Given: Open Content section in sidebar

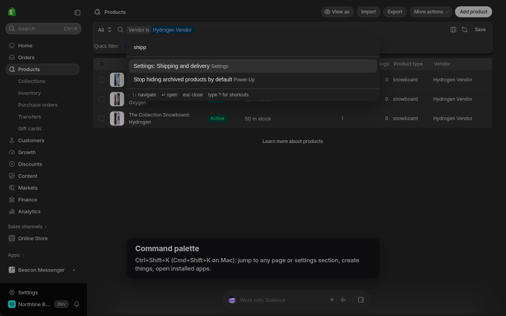Looking at the screenshot, I should point(43,176).
